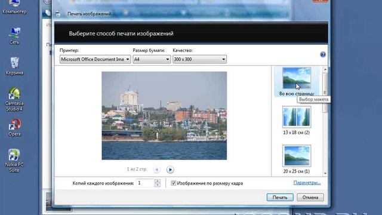382x215 pixels.
Task: Select the Camtasia Studio 4 shortcut
Action: pyautogui.click(x=14, y=100)
